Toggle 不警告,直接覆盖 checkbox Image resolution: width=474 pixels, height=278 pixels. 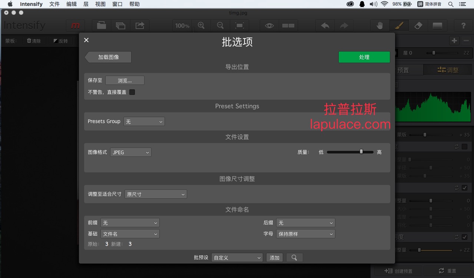pos(132,92)
